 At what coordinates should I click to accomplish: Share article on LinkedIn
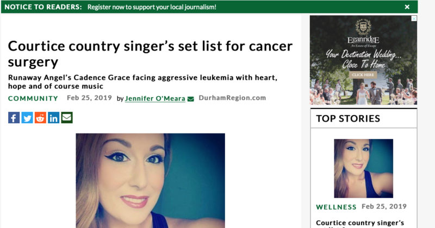(53, 118)
